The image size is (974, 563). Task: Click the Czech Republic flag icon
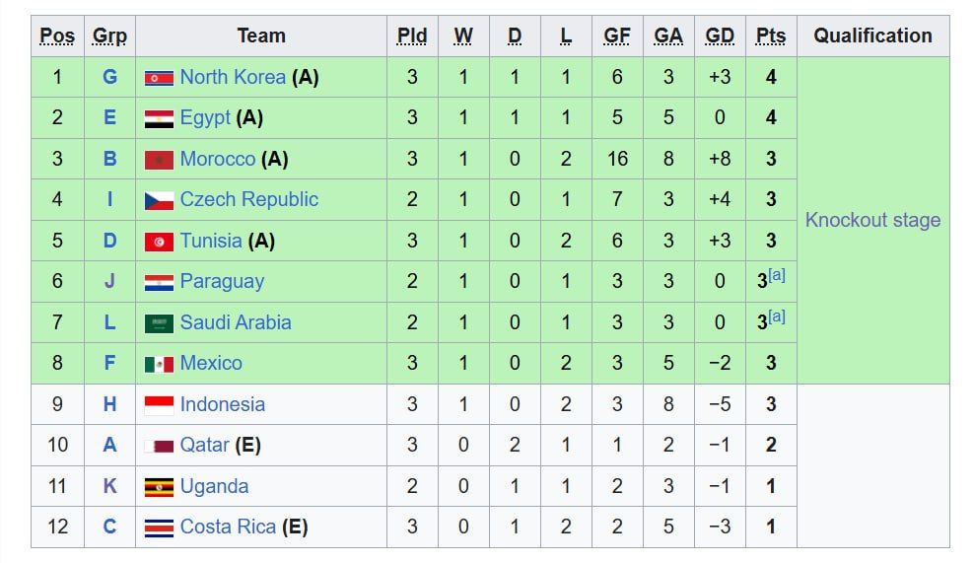coord(159,200)
